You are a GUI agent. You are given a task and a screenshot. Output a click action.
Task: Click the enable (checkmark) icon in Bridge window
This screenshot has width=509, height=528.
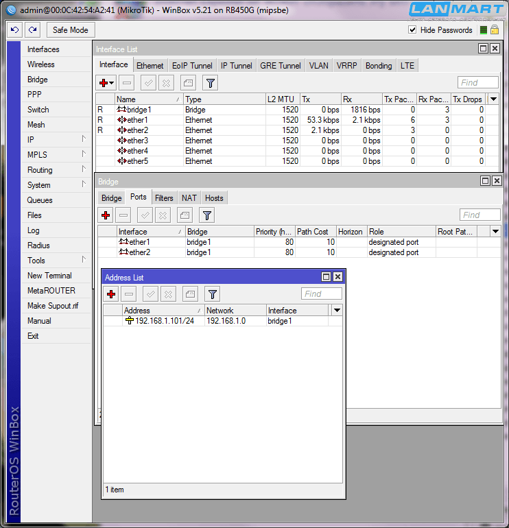tap(145, 215)
